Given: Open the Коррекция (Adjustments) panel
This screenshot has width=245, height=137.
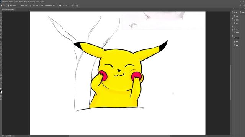Looking at the screenshot, I should 237,33.
